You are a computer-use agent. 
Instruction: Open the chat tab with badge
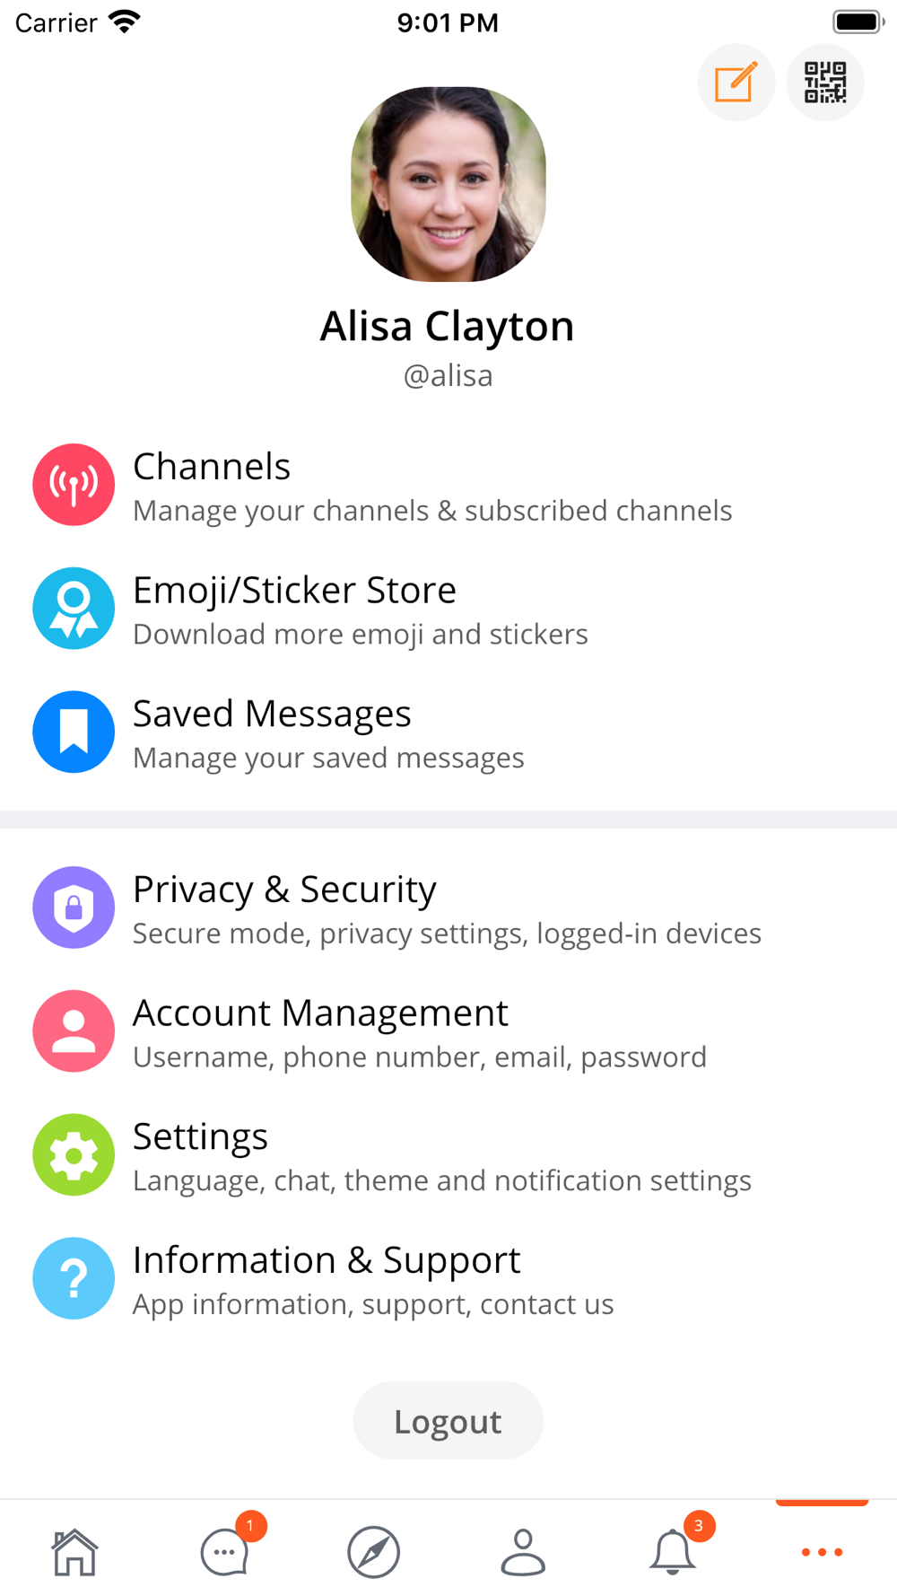click(224, 1551)
